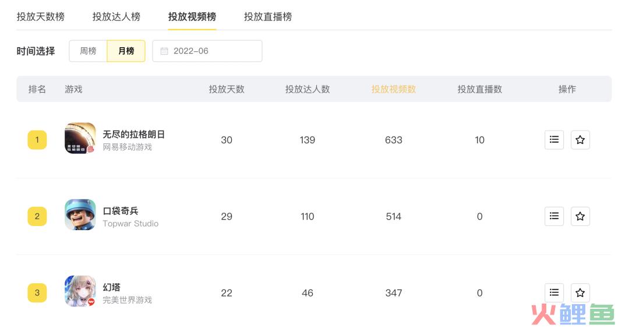Click video count value 347
The width and height of the screenshot is (629, 328).
click(x=394, y=292)
